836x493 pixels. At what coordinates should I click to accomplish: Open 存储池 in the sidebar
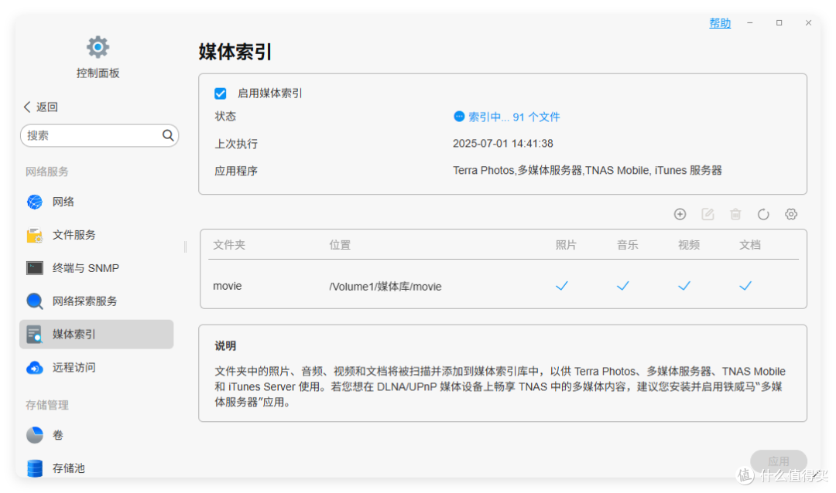pyautogui.click(x=97, y=468)
